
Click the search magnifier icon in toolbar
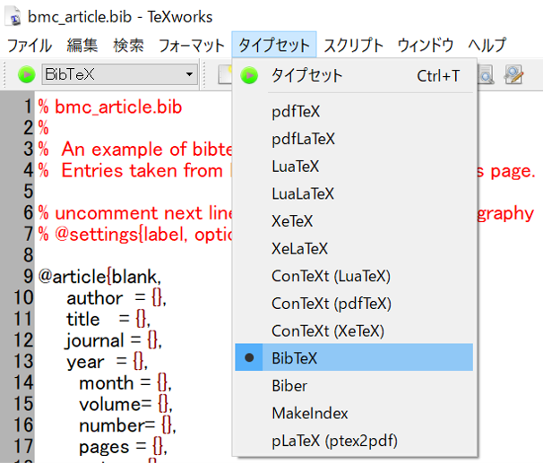pos(486,74)
